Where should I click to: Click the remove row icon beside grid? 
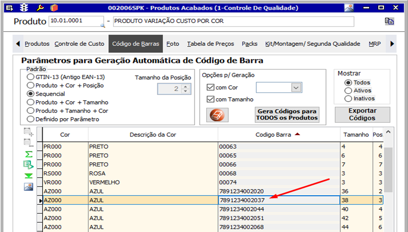pyautogui.click(x=28, y=143)
